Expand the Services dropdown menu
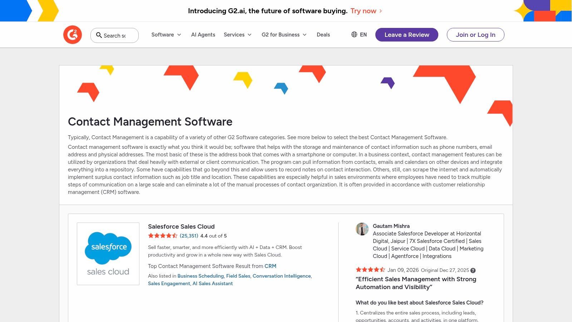 point(238,35)
